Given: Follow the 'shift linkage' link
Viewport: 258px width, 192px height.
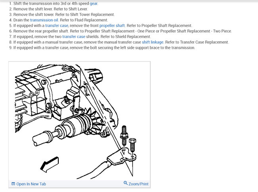Looking at the screenshot, I should tap(152, 42).
